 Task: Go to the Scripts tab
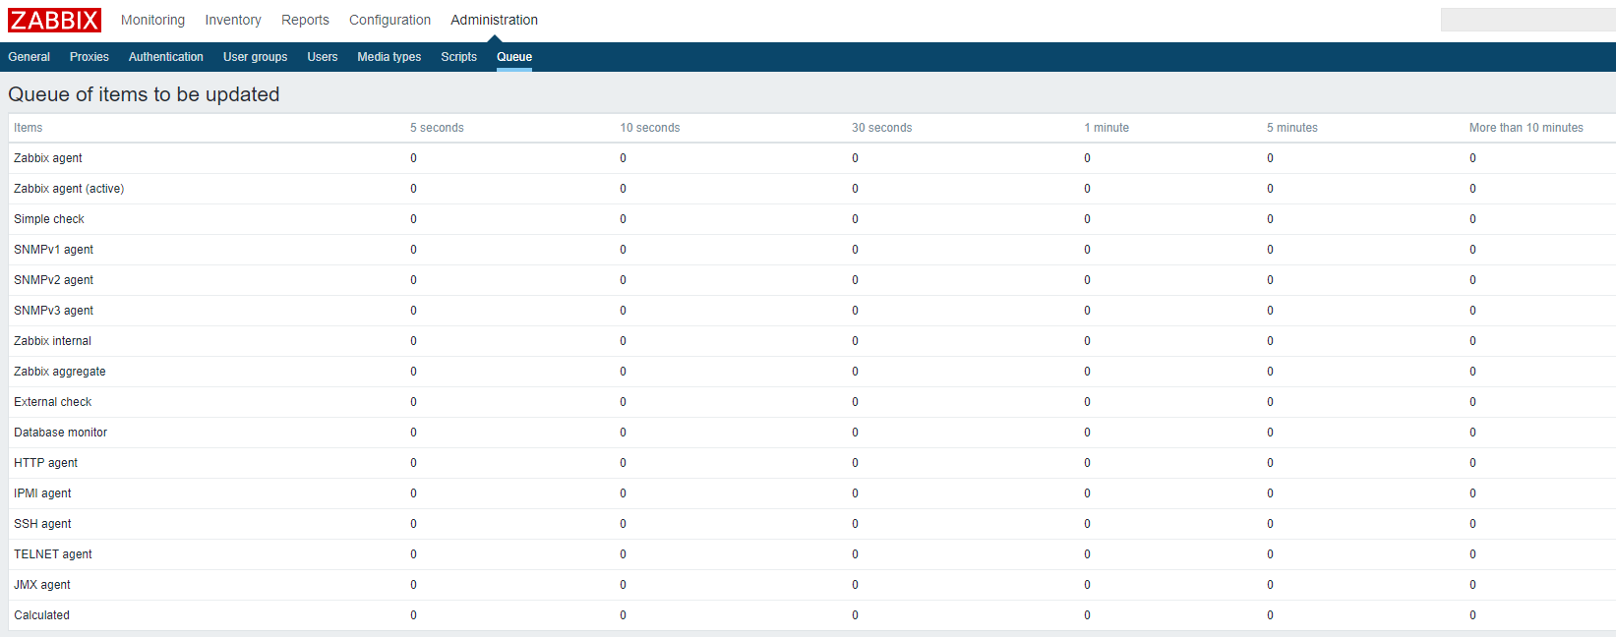tap(458, 57)
